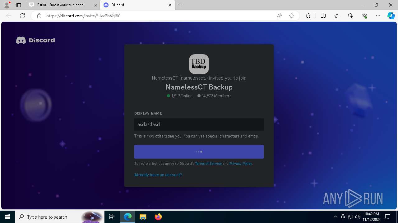Show hidden tray icons
Image resolution: width=398 pixels, height=223 pixels.
coord(335,217)
